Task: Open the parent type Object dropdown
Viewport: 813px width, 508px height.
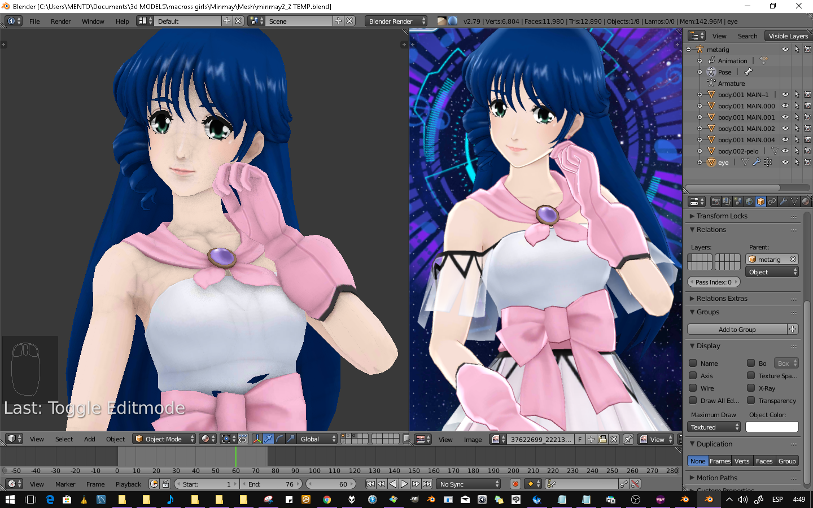Action: (772, 272)
